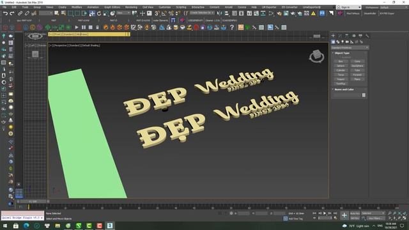Open the Edit menu

click(x=14, y=7)
